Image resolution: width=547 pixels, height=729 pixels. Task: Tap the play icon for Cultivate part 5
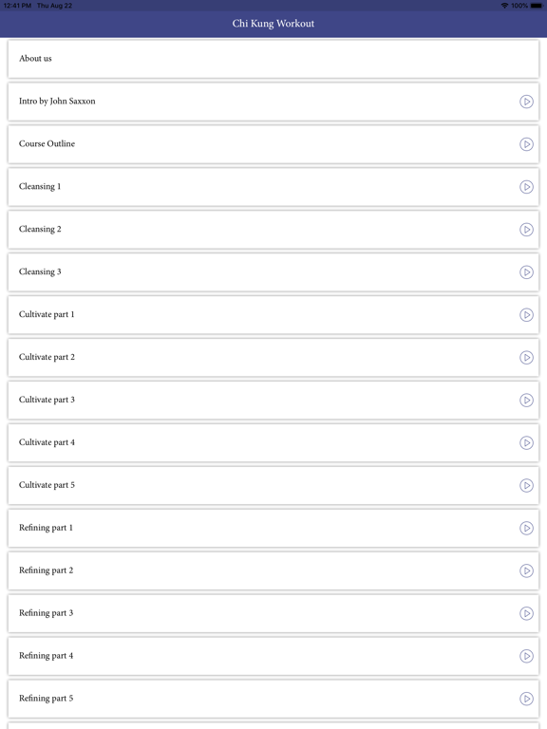[x=526, y=485]
